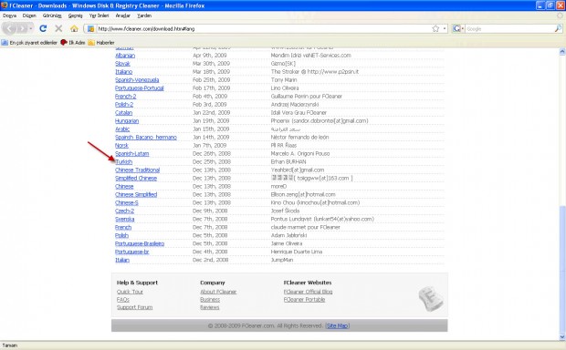The height and width of the screenshot is (350, 566).
Task: Download the Albanian language file
Action: 125,56
